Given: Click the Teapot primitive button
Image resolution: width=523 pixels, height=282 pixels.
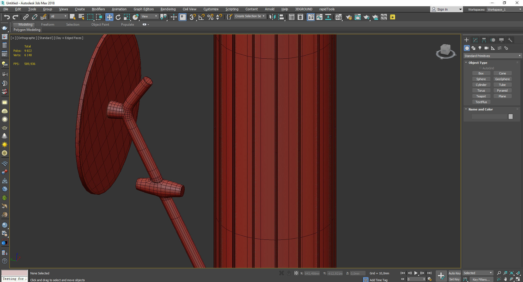Looking at the screenshot, I should click(x=481, y=96).
